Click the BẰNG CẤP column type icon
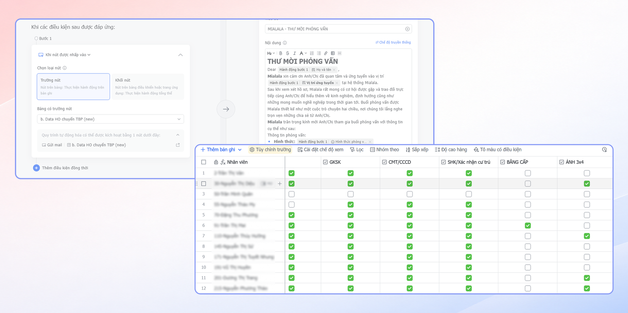 pos(503,162)
